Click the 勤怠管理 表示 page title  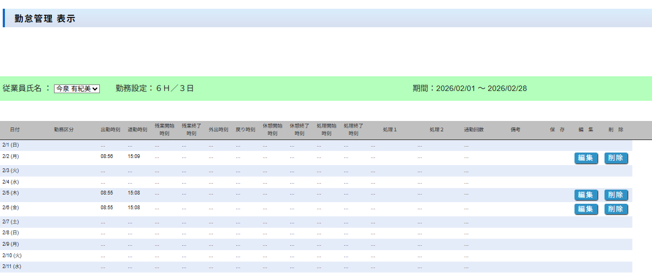45,19
